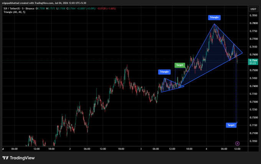This screenshot has width=261, height=164.
Task: Click the 0.7400 price axis label
Action: click(253, 86)
